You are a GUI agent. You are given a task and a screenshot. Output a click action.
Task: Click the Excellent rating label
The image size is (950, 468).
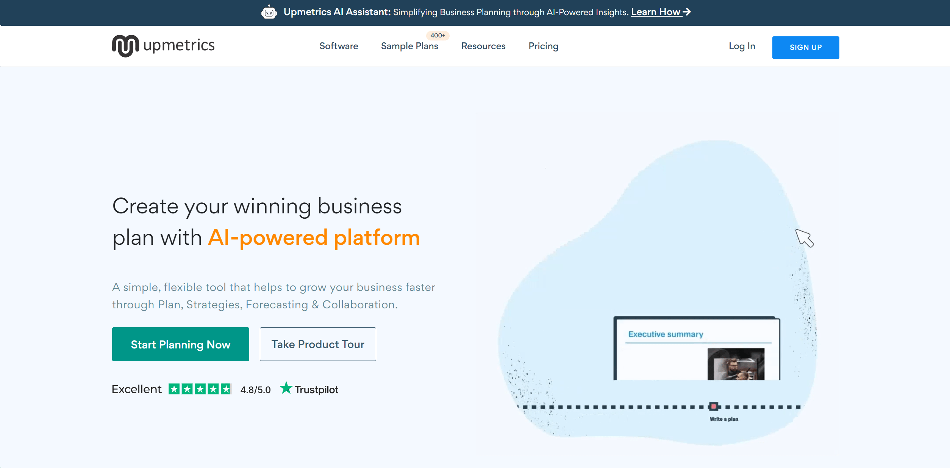(x=136, y=389)
